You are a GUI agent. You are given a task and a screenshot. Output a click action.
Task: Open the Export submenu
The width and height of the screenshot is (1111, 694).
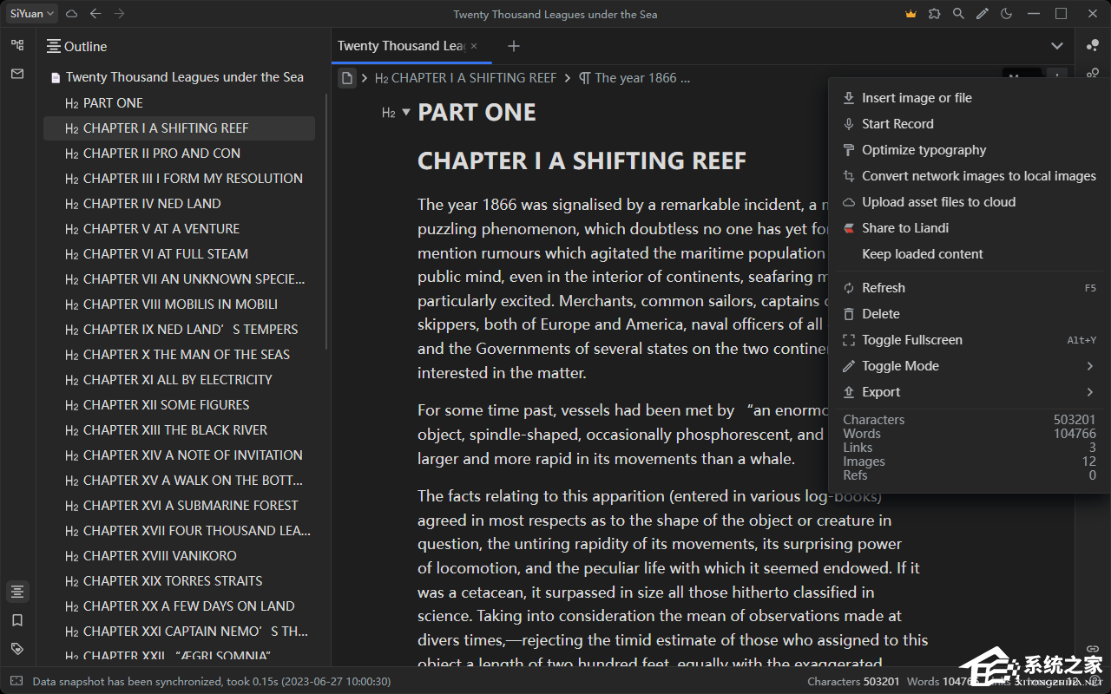(970, 392)
